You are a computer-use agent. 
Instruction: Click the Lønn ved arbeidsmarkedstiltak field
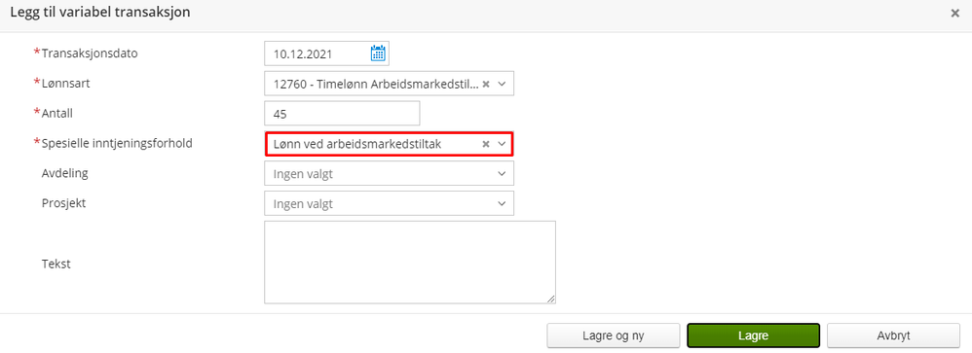coord(390,144)
